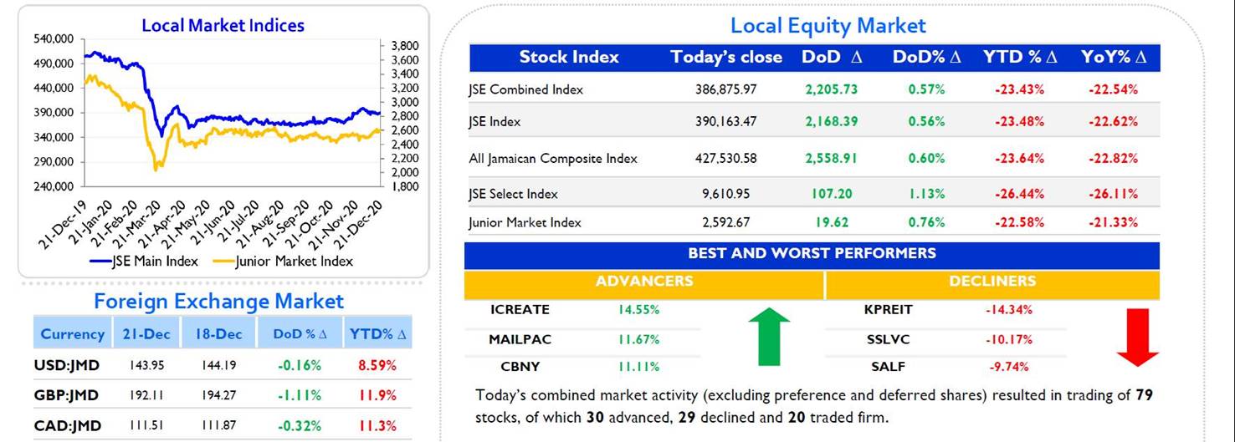Click the 21-Dec column header in FX table
Image resolution: width=1235 pixels, height=442 pixels.
point(146,334)
